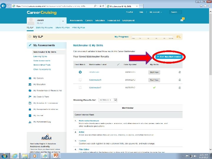Open the Careers menu
Image resolution: width=212 pixels, height=159 pixels.
click(x=89, y=20)
